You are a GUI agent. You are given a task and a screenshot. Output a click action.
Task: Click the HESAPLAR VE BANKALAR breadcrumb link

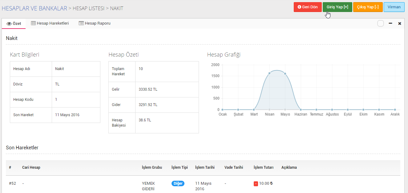(34, 8)
